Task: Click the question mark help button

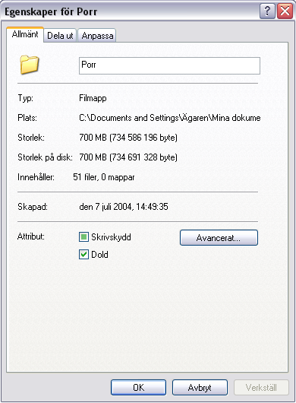Action: pyautogui.click(x=267, y=11)
